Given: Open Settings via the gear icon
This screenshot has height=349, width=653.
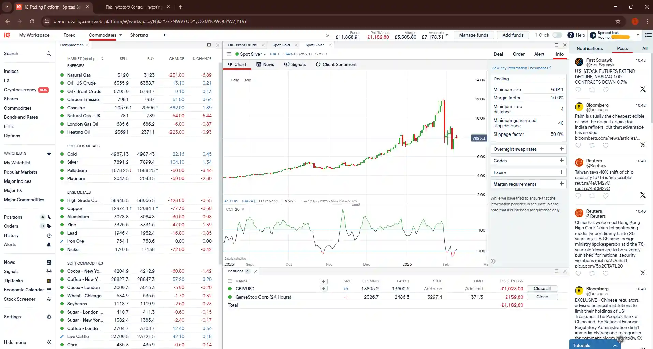Looking at the screenshot, I should (x=49, y=317).
